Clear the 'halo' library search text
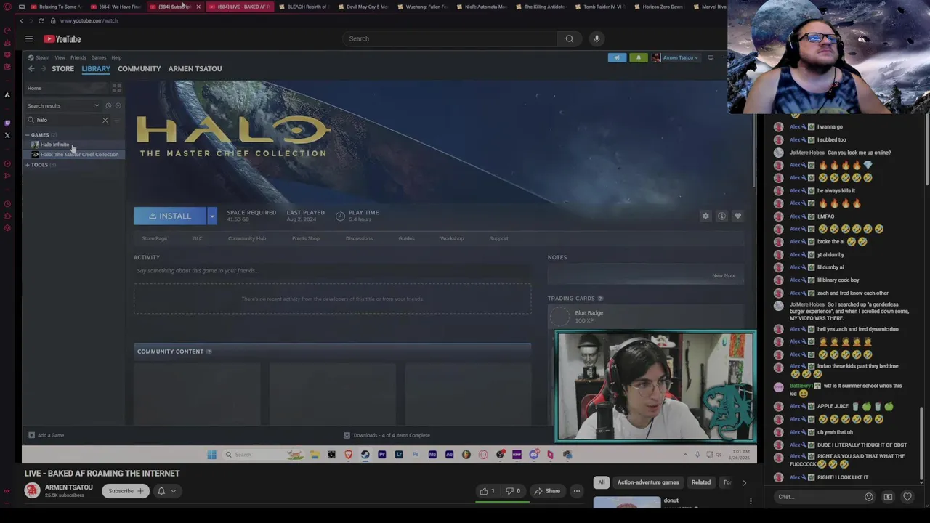Screen dimensions: 930x523 [x=105, y=120]
